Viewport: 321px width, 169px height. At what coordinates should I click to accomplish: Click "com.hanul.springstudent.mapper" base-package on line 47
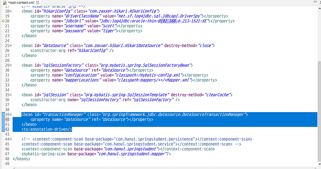(x=131, y=154)
